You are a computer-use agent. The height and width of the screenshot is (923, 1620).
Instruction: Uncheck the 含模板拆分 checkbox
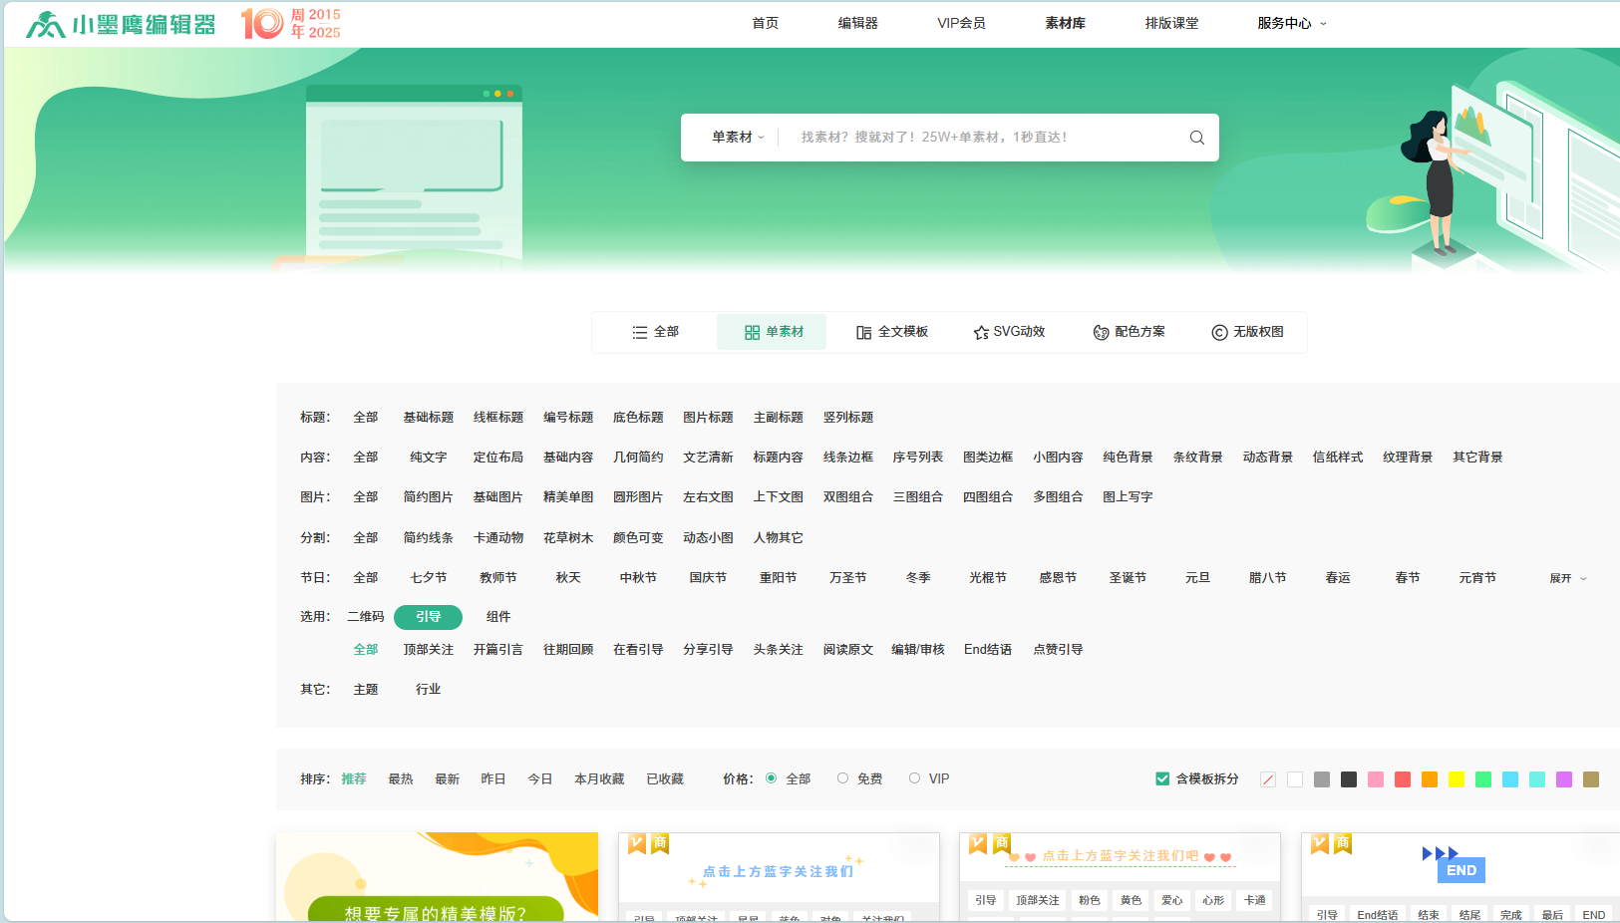coord(1162,778)
